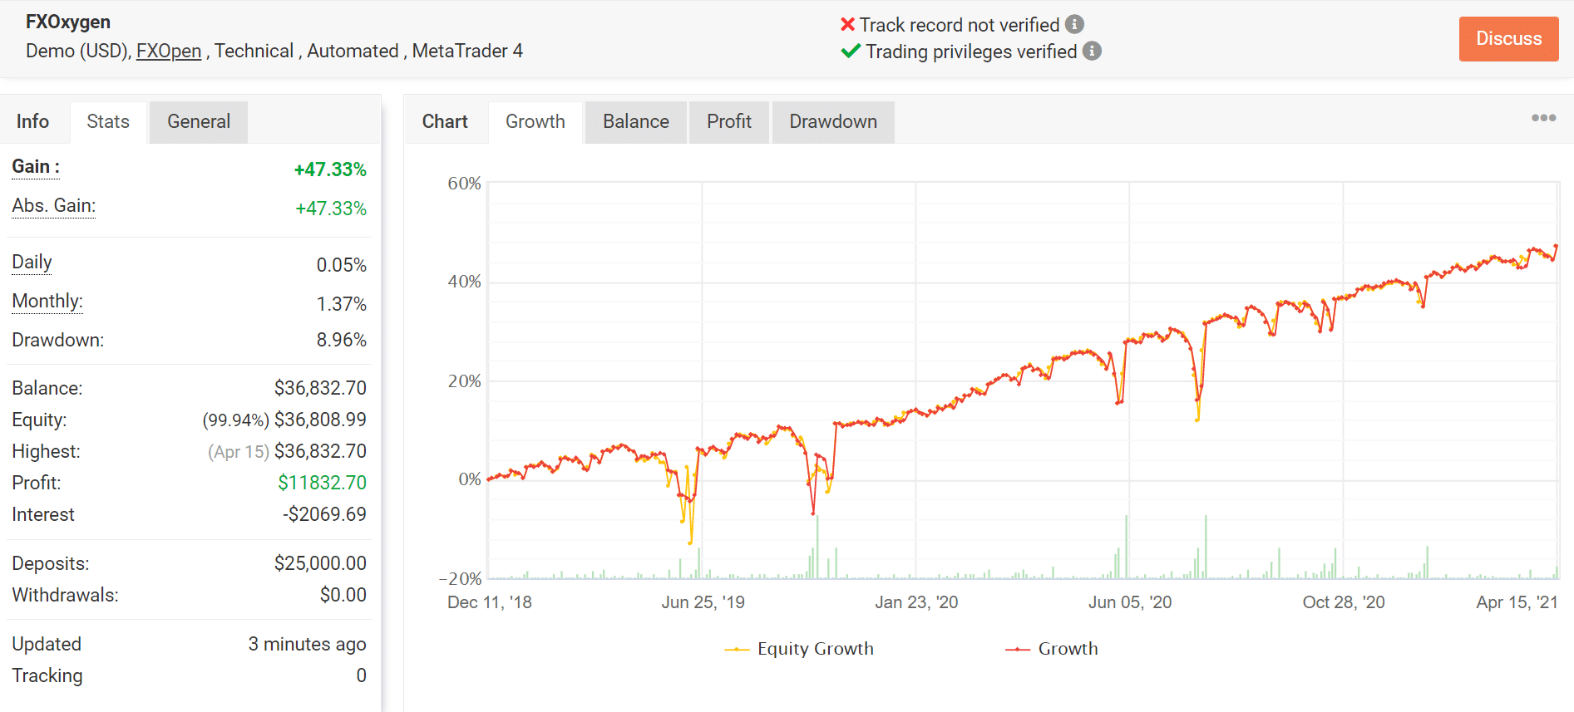Image resolution: width=1574 pixels, height=712 pixels.
Task: Click the Daily stat label
Action: 32,263
